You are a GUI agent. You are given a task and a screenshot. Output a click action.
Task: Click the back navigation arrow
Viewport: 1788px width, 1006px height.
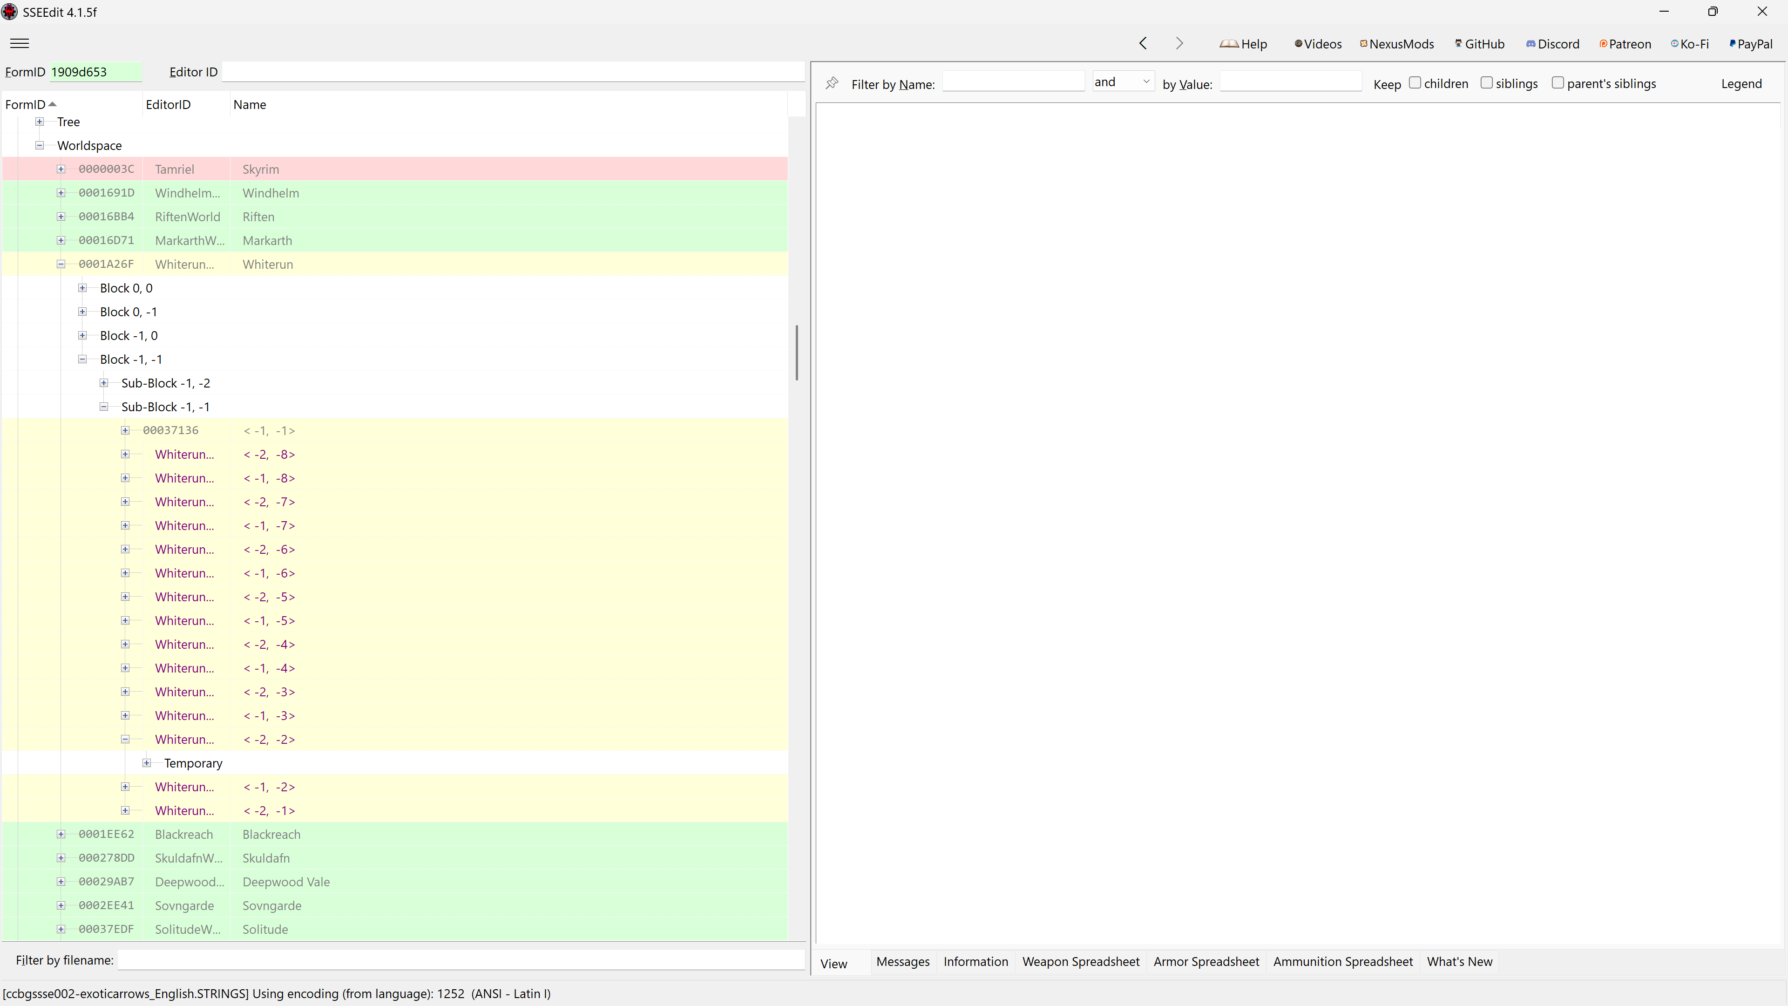tap(1143, 43)
